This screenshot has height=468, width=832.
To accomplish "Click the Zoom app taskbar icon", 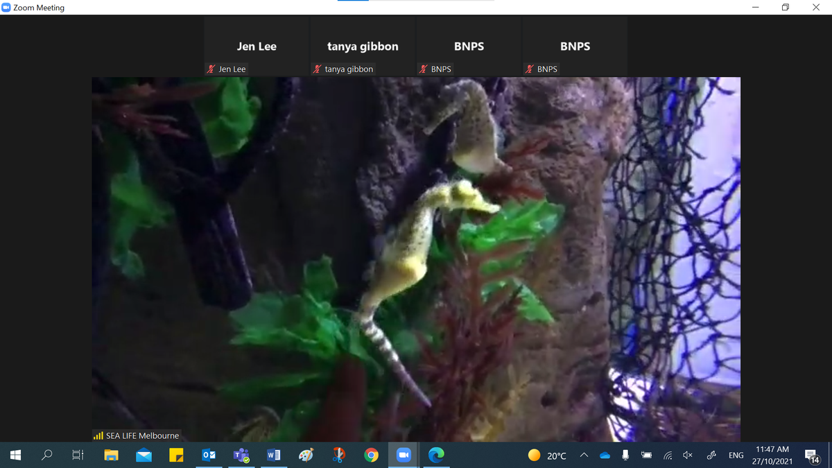I will pos(404,455).
